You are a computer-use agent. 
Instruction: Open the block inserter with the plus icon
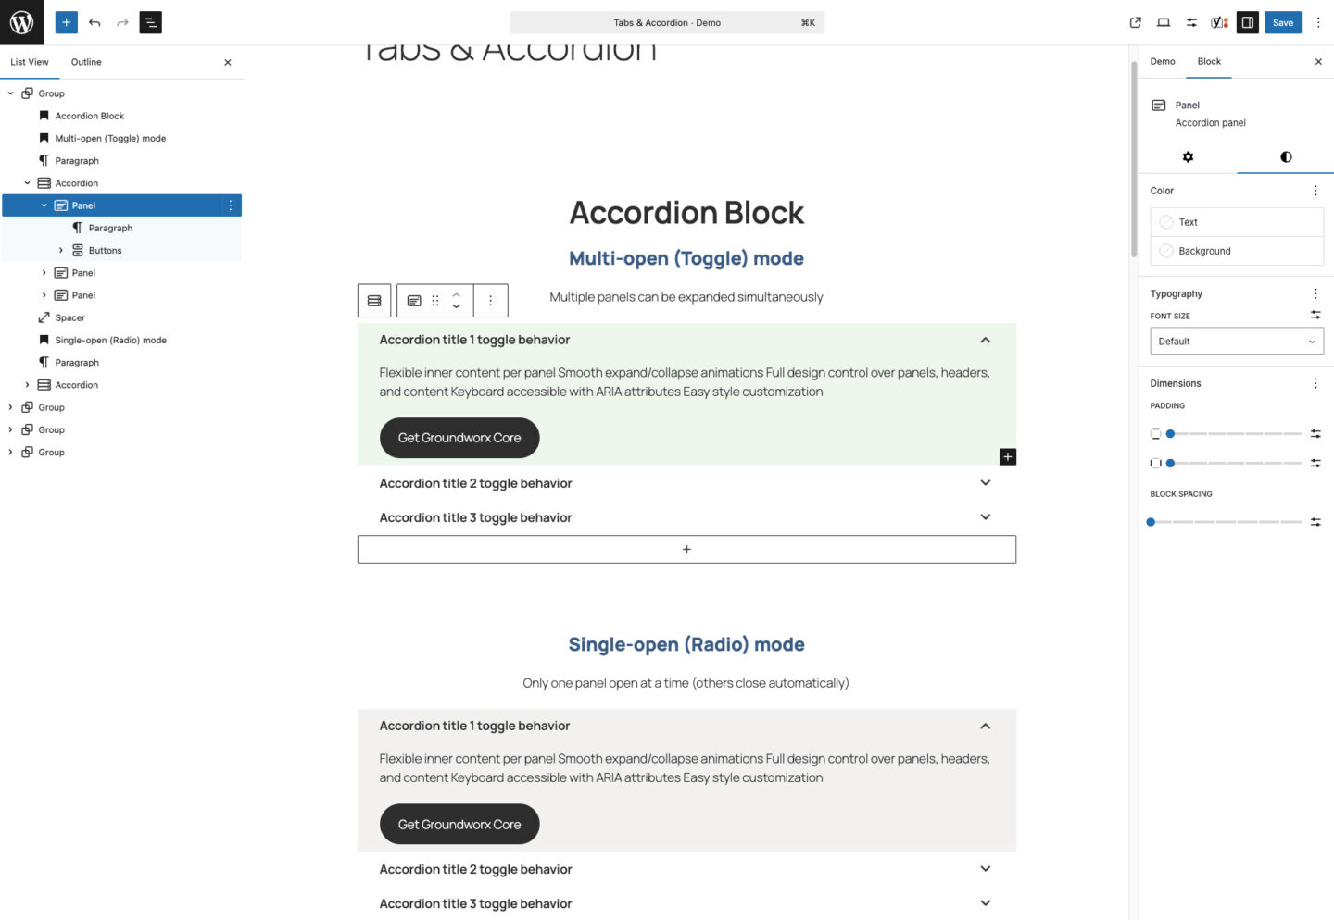(x=66, y=22)
